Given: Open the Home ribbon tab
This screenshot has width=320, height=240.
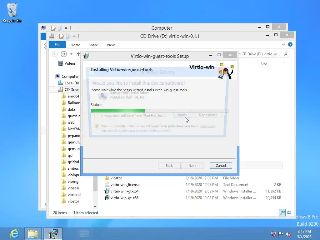Looking at the screenshot, I should (75, 45).
